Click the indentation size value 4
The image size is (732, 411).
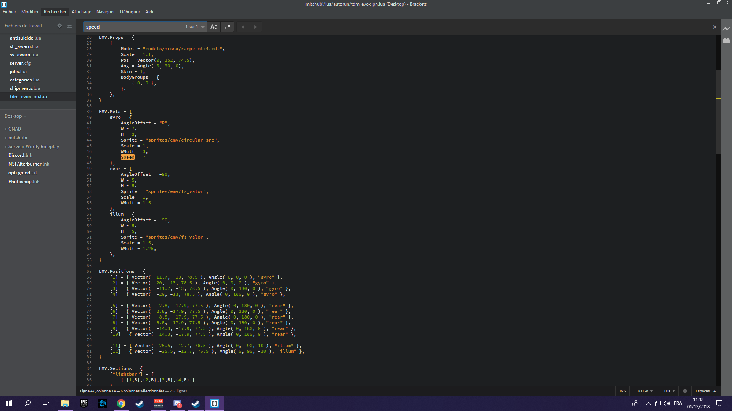pos(714,391)
